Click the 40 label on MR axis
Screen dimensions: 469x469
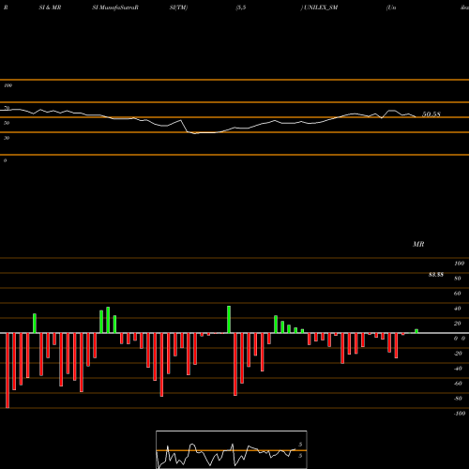tap(458, 309)
